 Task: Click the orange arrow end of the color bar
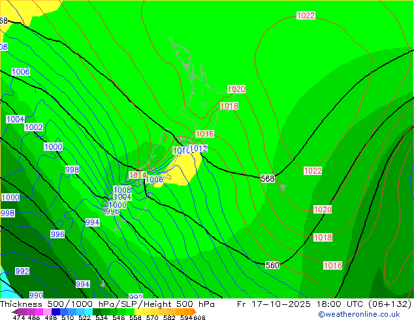coord(195,312)
